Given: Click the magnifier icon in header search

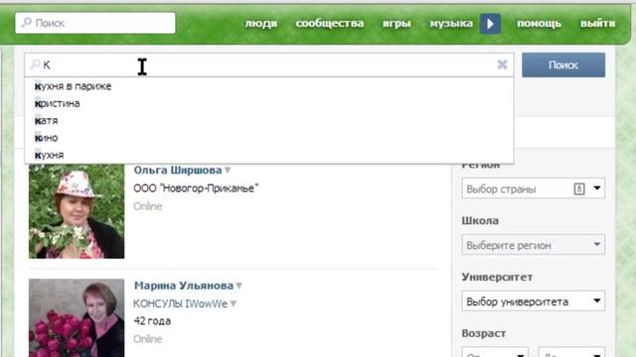Looking at the screenshot, I should [x=27, y=22].
